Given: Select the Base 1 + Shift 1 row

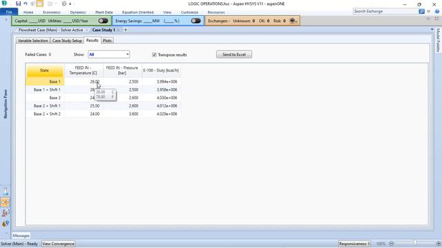Looking at the screenshot, I should pyautogui.click(x=45, y=90).
